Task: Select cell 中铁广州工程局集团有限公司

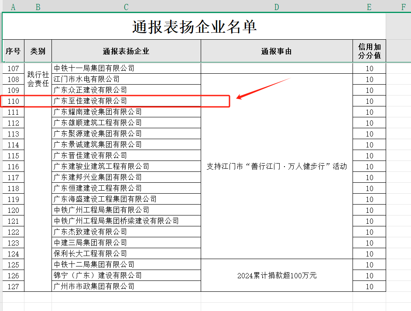Action: [126, 210]
